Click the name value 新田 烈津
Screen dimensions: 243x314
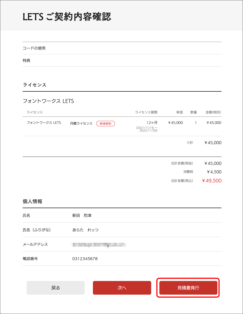(82, 216)
